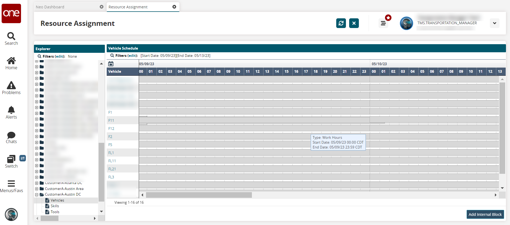Open the favorites menu with star badge
510x225 pixels.
point(384,23)
